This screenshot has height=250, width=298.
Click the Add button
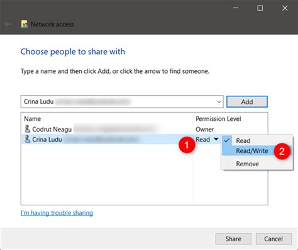click(247, 102)
